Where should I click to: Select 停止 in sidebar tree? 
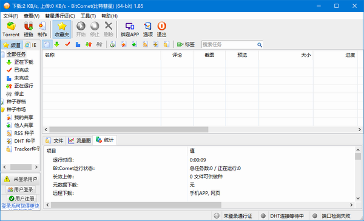pos(19,93)
